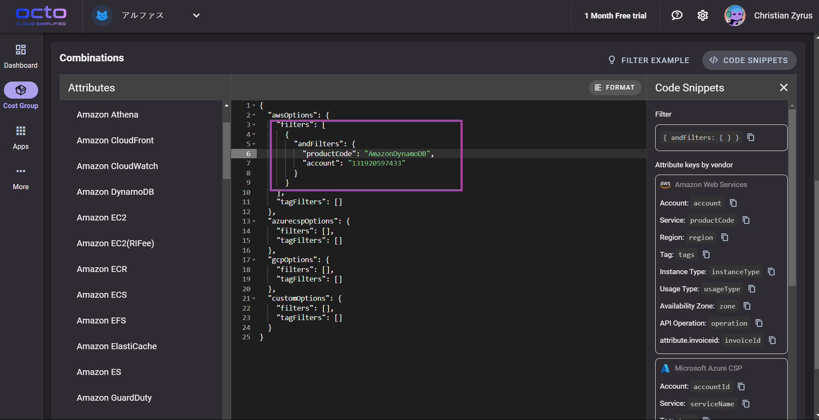Click the blue cat organization avatar
This screenshot has width=819, height=420.
pos(102,15)
